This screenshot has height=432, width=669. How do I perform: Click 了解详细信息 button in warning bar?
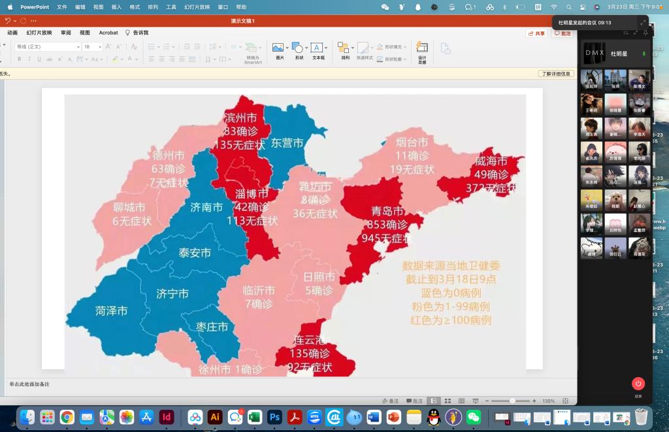(556, 74)
